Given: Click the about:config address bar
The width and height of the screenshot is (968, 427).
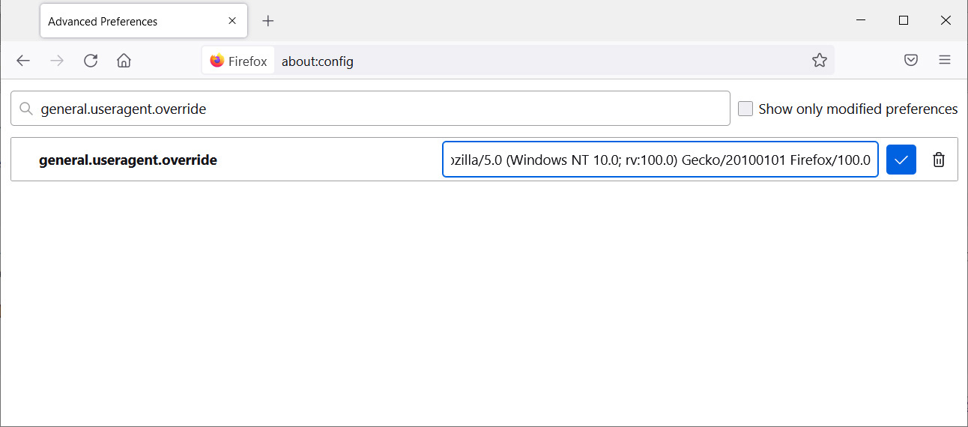Looking at the screenshot, I should pyautogui.click(x=524, y=61).
